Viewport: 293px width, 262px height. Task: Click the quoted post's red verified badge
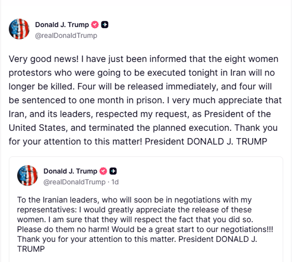coord(103,171)
